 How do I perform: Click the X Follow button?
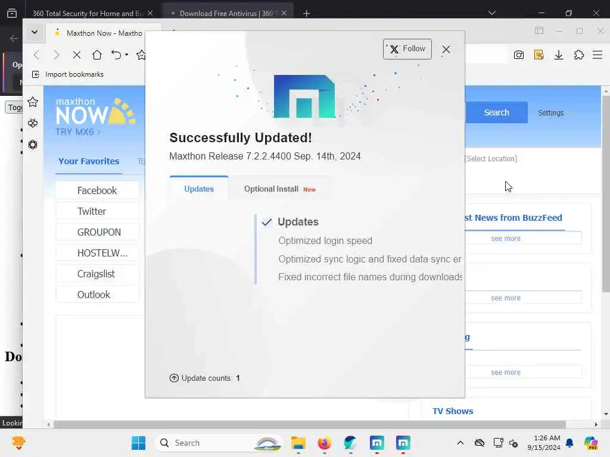click(407, 49)
